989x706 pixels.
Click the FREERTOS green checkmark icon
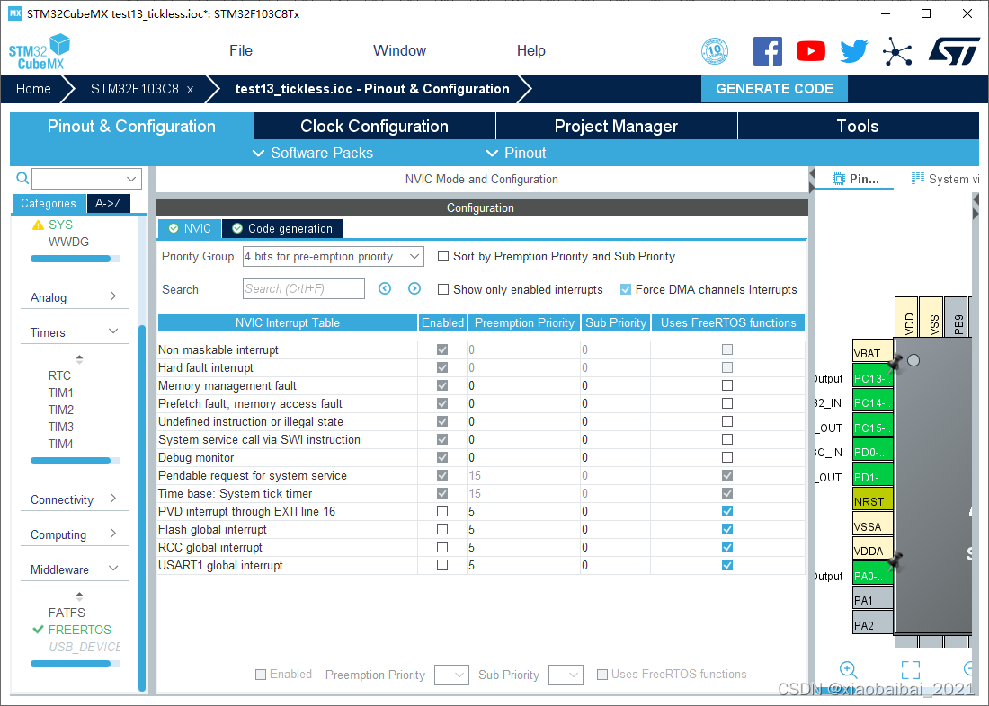pos(38,630)
